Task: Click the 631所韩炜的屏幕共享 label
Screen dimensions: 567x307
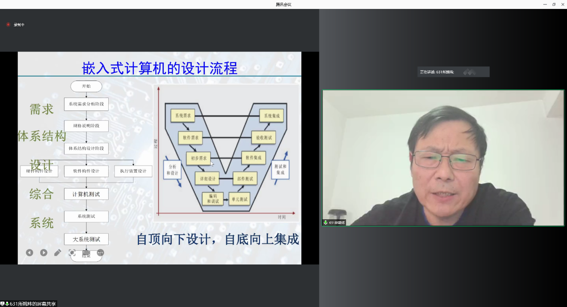Action: (x=33, y=304)
